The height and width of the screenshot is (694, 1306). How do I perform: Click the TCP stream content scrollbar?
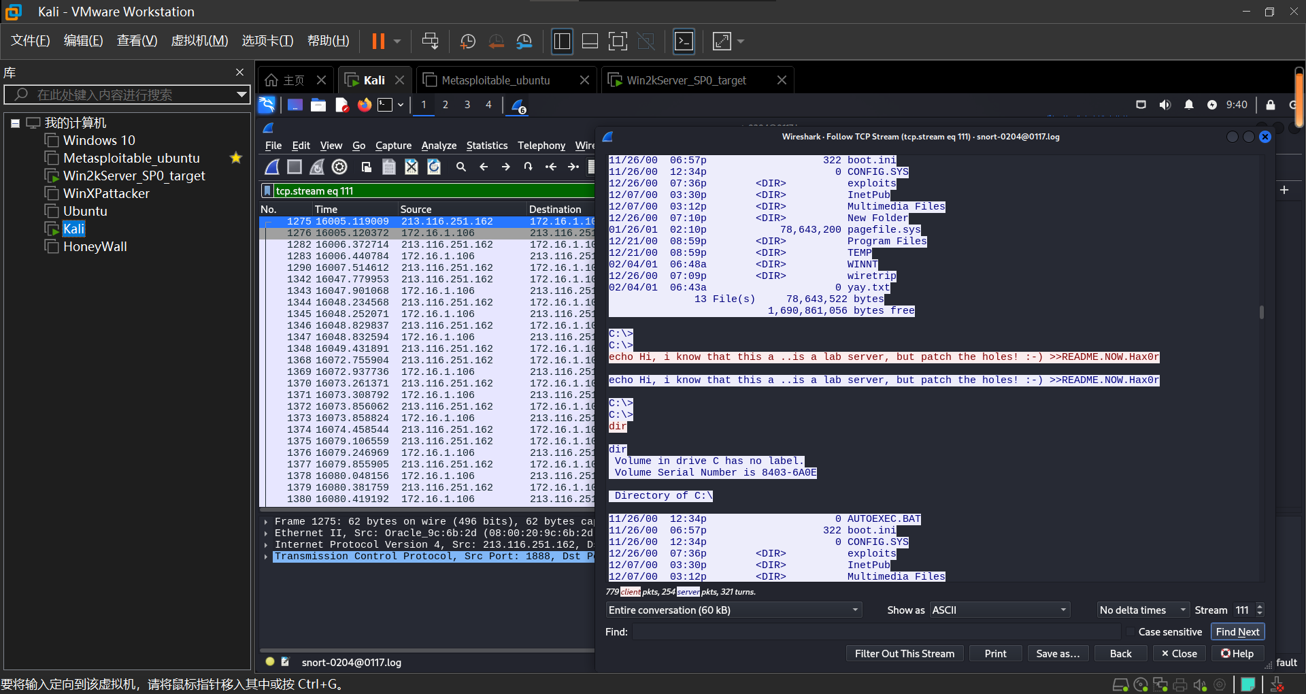pos(1261,312)
